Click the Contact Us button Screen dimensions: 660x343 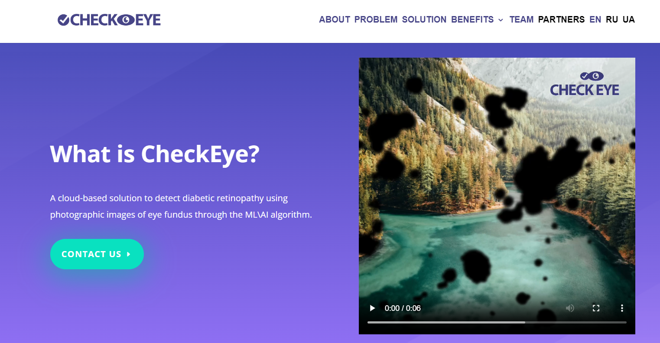click(97, 254)
